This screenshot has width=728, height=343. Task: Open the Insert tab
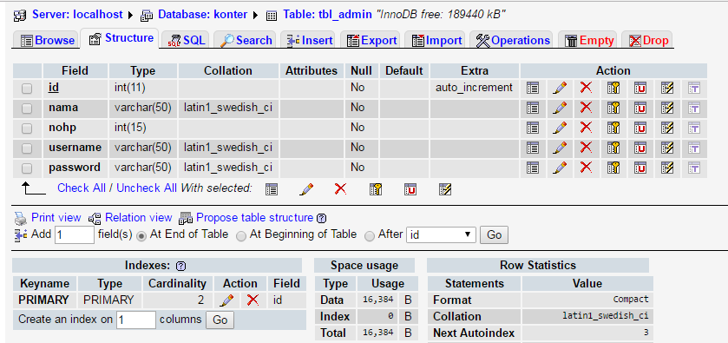click(309, 41)
